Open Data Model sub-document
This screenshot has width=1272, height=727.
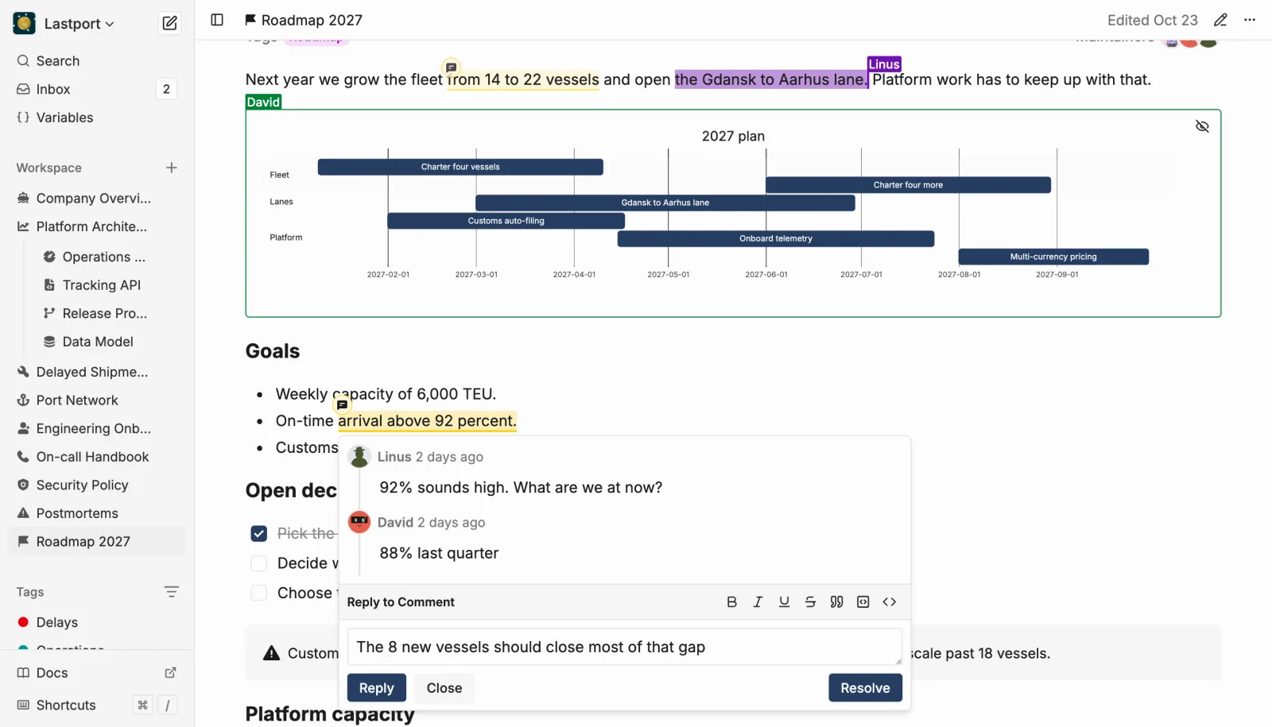pyautogui.click(x=111, y=342)
